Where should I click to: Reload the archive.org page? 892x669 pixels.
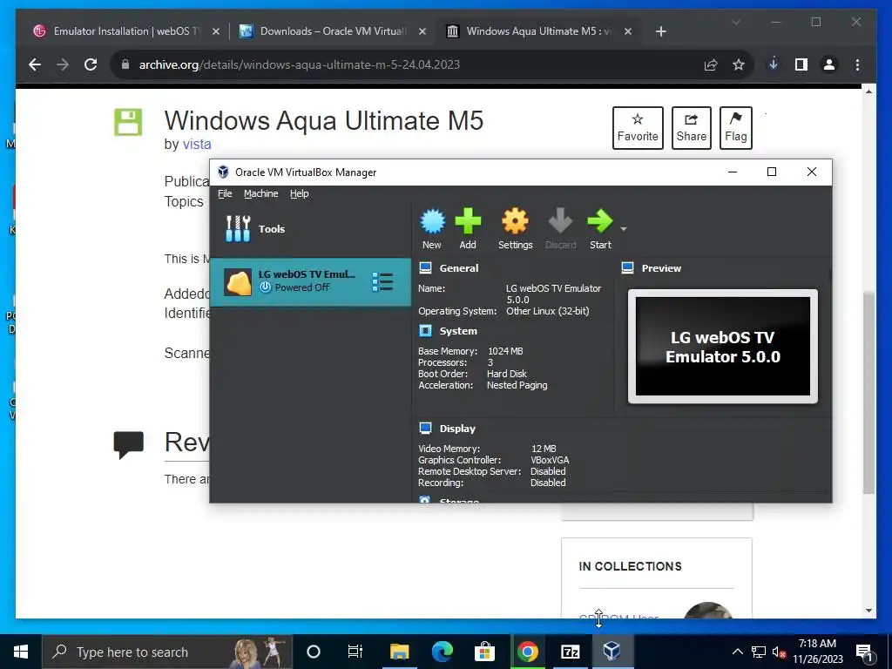coord(91,64)
